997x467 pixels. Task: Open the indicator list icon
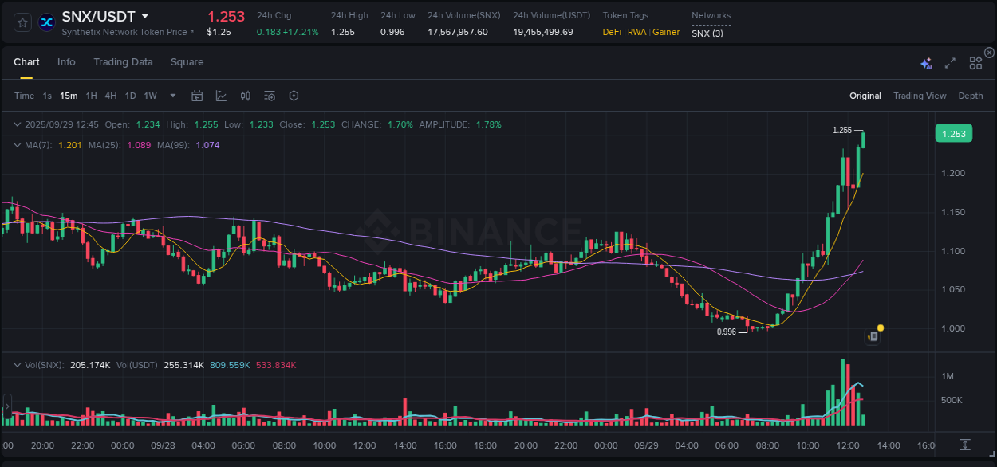pyautogui.click(x=269, y=96)
